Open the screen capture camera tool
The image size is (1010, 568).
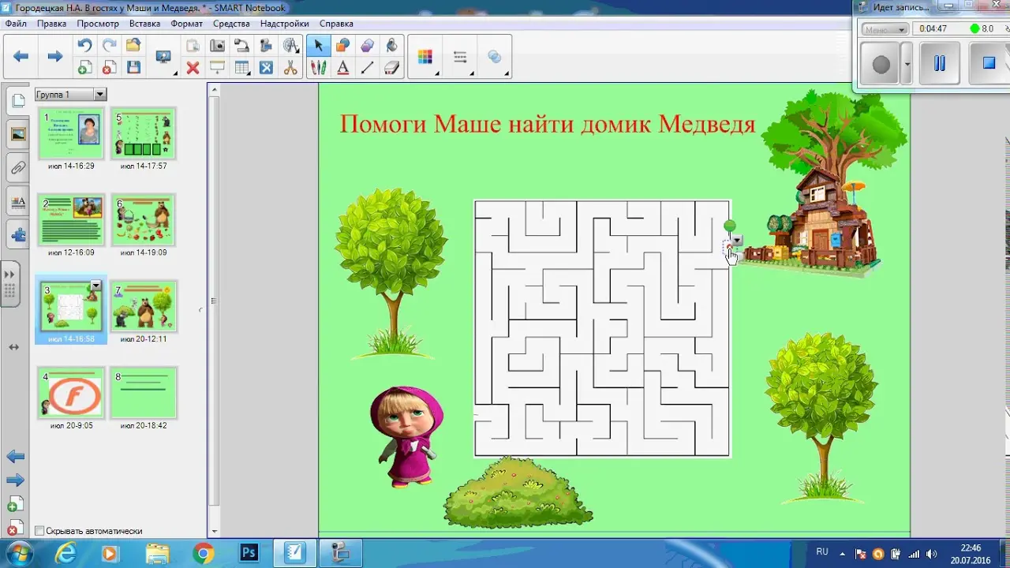(x=217, y=45)
